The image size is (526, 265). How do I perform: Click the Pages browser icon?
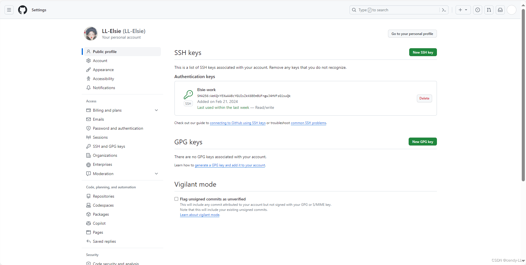[x=89, y=232]
